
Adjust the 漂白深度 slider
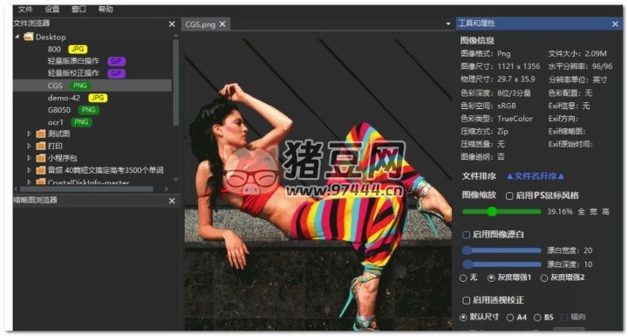point(502,264)
